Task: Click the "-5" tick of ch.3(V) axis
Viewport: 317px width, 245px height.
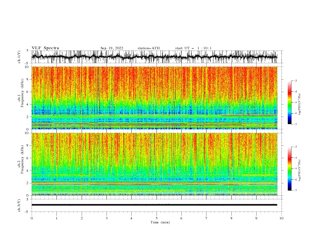Action: coord(27,212)
